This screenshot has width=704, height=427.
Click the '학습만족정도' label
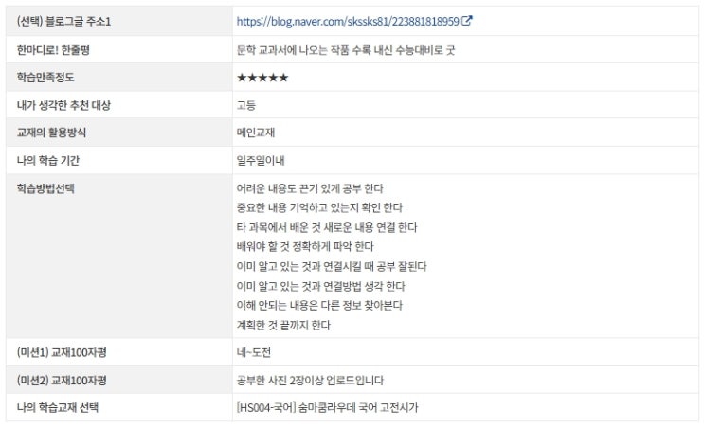coord(45,77)
